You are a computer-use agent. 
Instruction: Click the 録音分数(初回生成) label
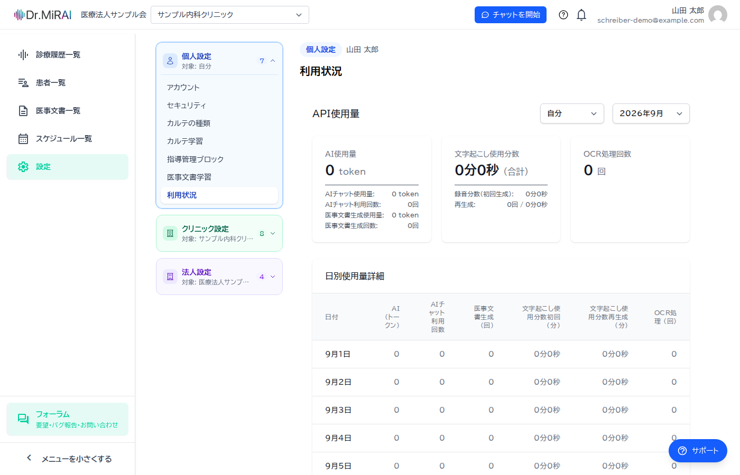pos(484,194)
